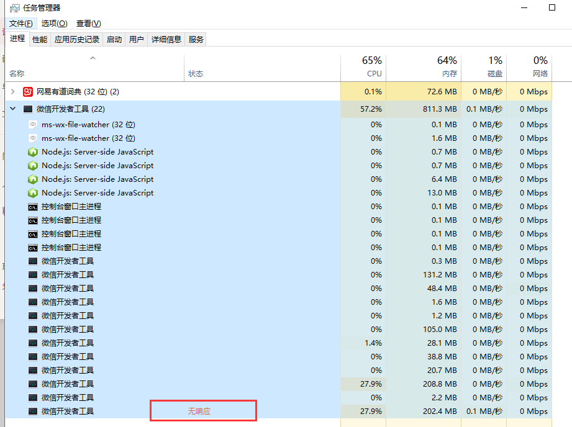
Task: Switch to the 服务 tab
Action: (196, 39)
